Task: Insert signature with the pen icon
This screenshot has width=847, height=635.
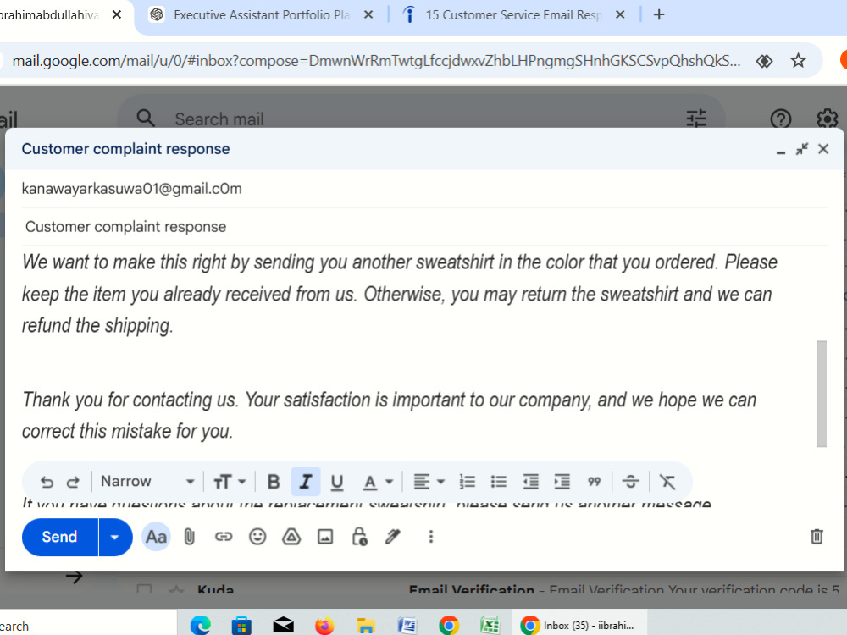Action: pyautogui.click(x=393, y=537)
